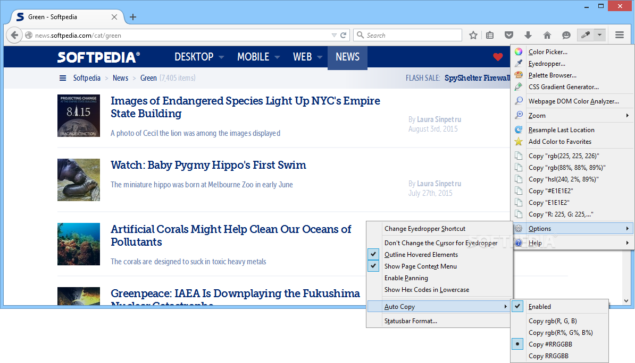The height and width of the screenshot is (363, 635).
Task: Close the Green - Softpedia tab
Action: pos(114,17)
